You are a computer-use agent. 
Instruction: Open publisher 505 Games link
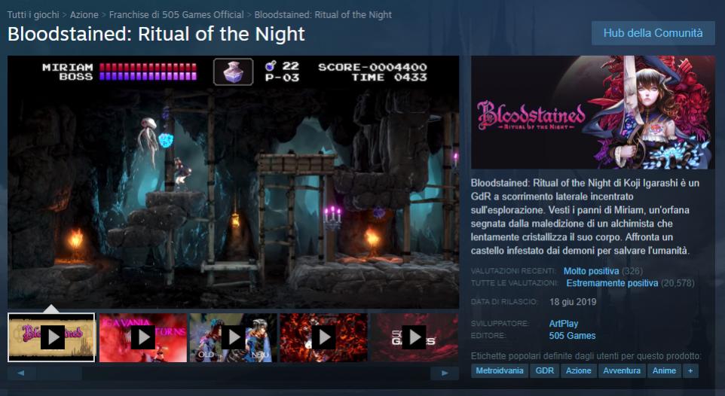pyautogui.click(x=572, y=336)
